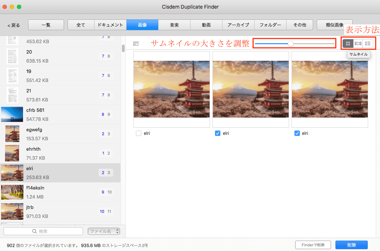The width and height of the screenshot is (380, 251).
Task: Click the thumbnail size slider handle
Action: pos(290,44)
